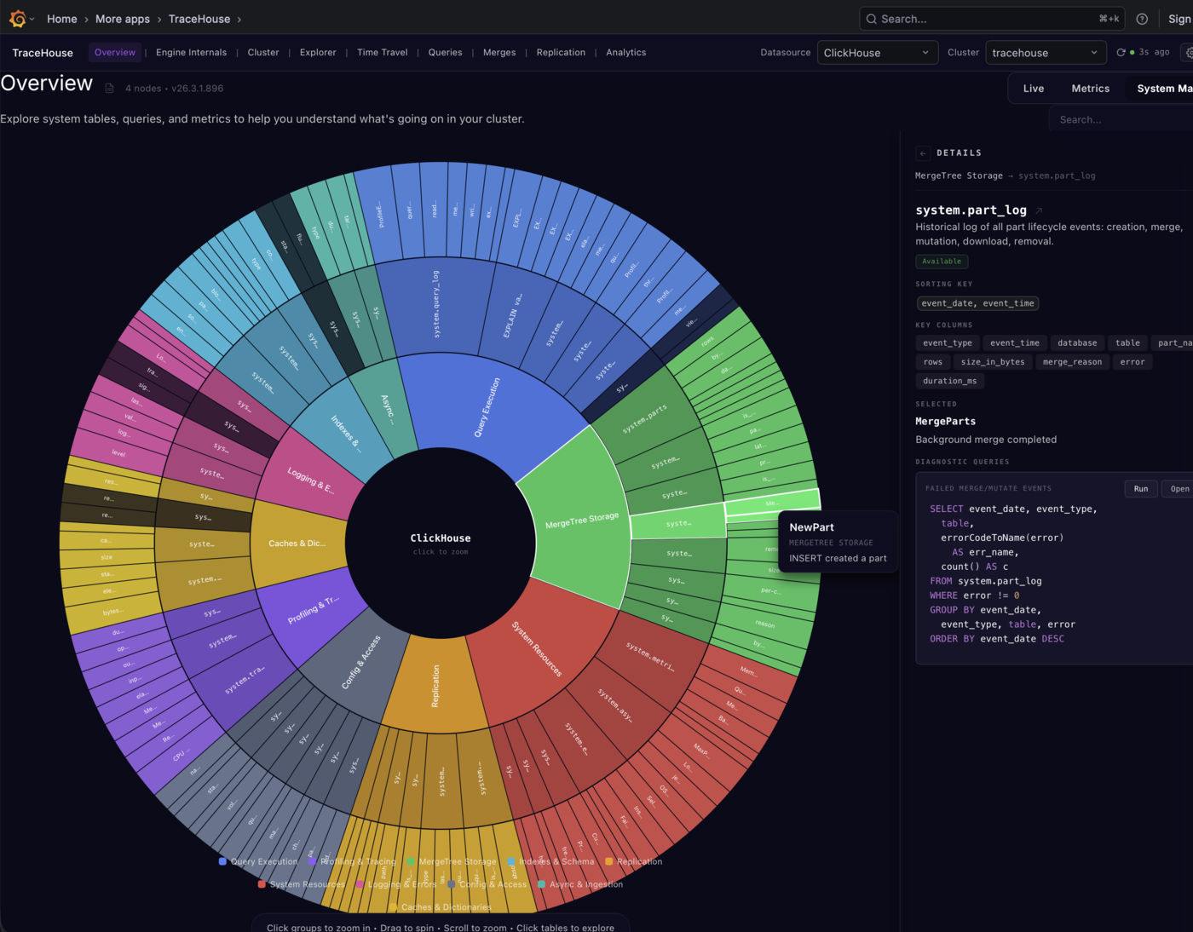
Task: Select the system.parts table segment
Action: click(645, 418)
